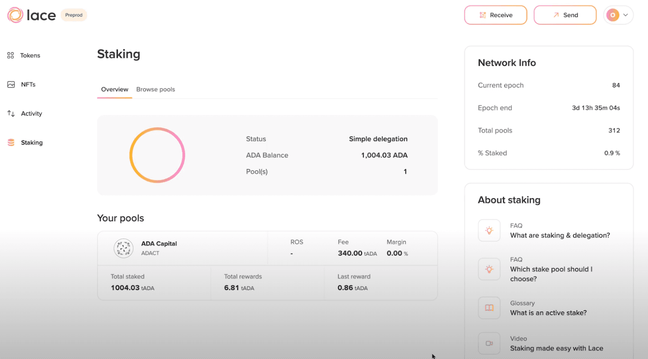Open 'Which stake pool should I choose?' FAQ
This screenshot has height=359, width=648.
pyautogui.click(x=551, y=274)
